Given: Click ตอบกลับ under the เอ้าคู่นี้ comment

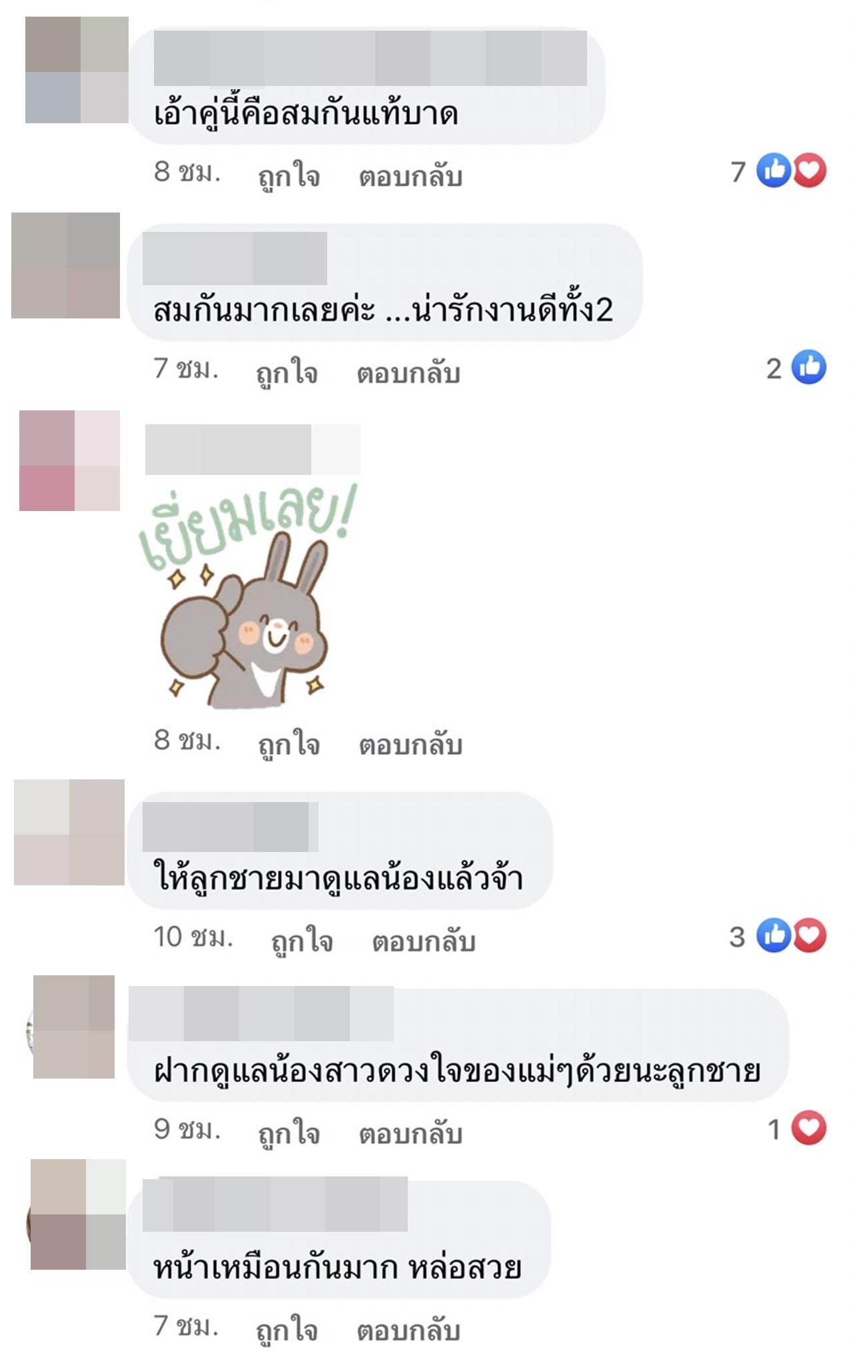Looking at the screenshot, I should pyautogui.click(x=411, y=177).
